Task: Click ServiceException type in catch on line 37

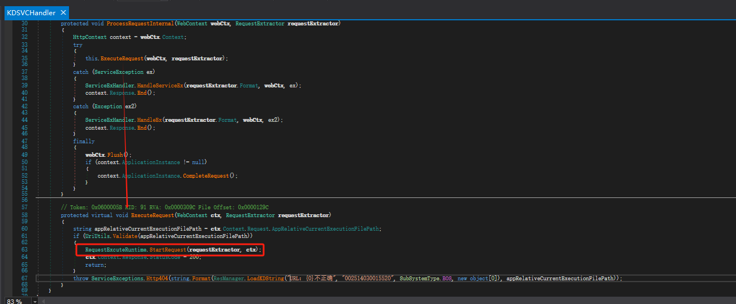Action: click(118, 72)
